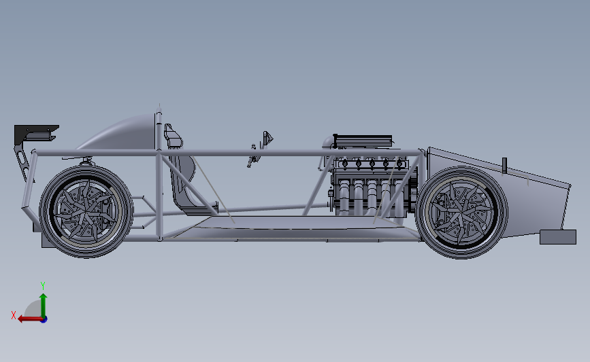This screenshot has width=590, height=362.
Task: Select the dark rear wing
Action: (x=37, y=133)
